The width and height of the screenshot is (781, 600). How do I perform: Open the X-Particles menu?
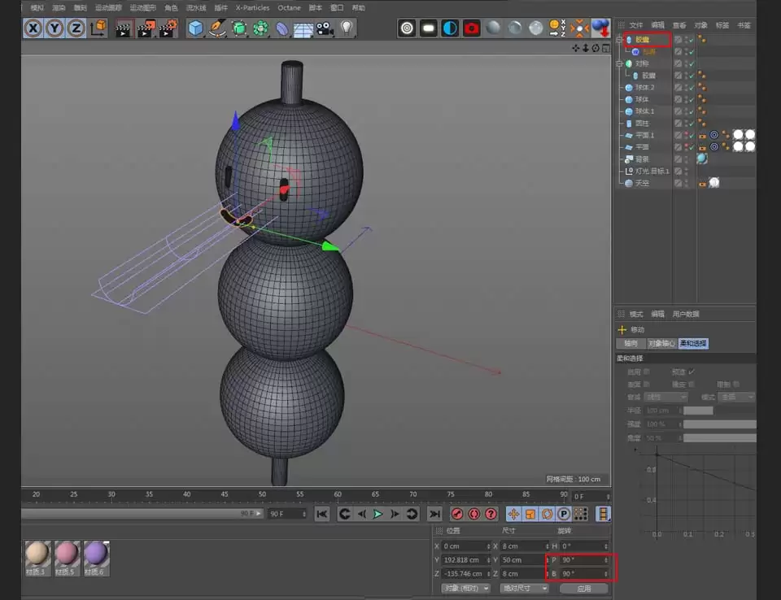(251, 7)
